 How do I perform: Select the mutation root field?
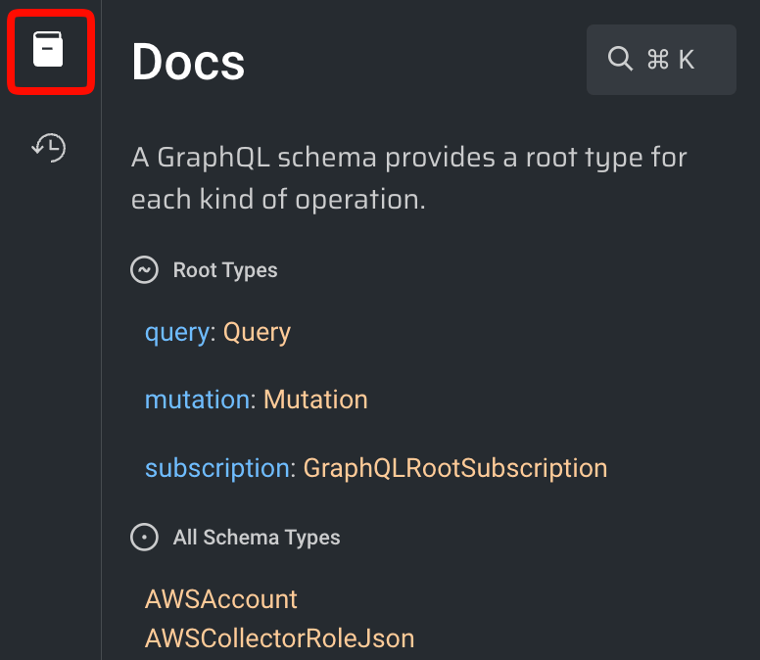[197, 401]
